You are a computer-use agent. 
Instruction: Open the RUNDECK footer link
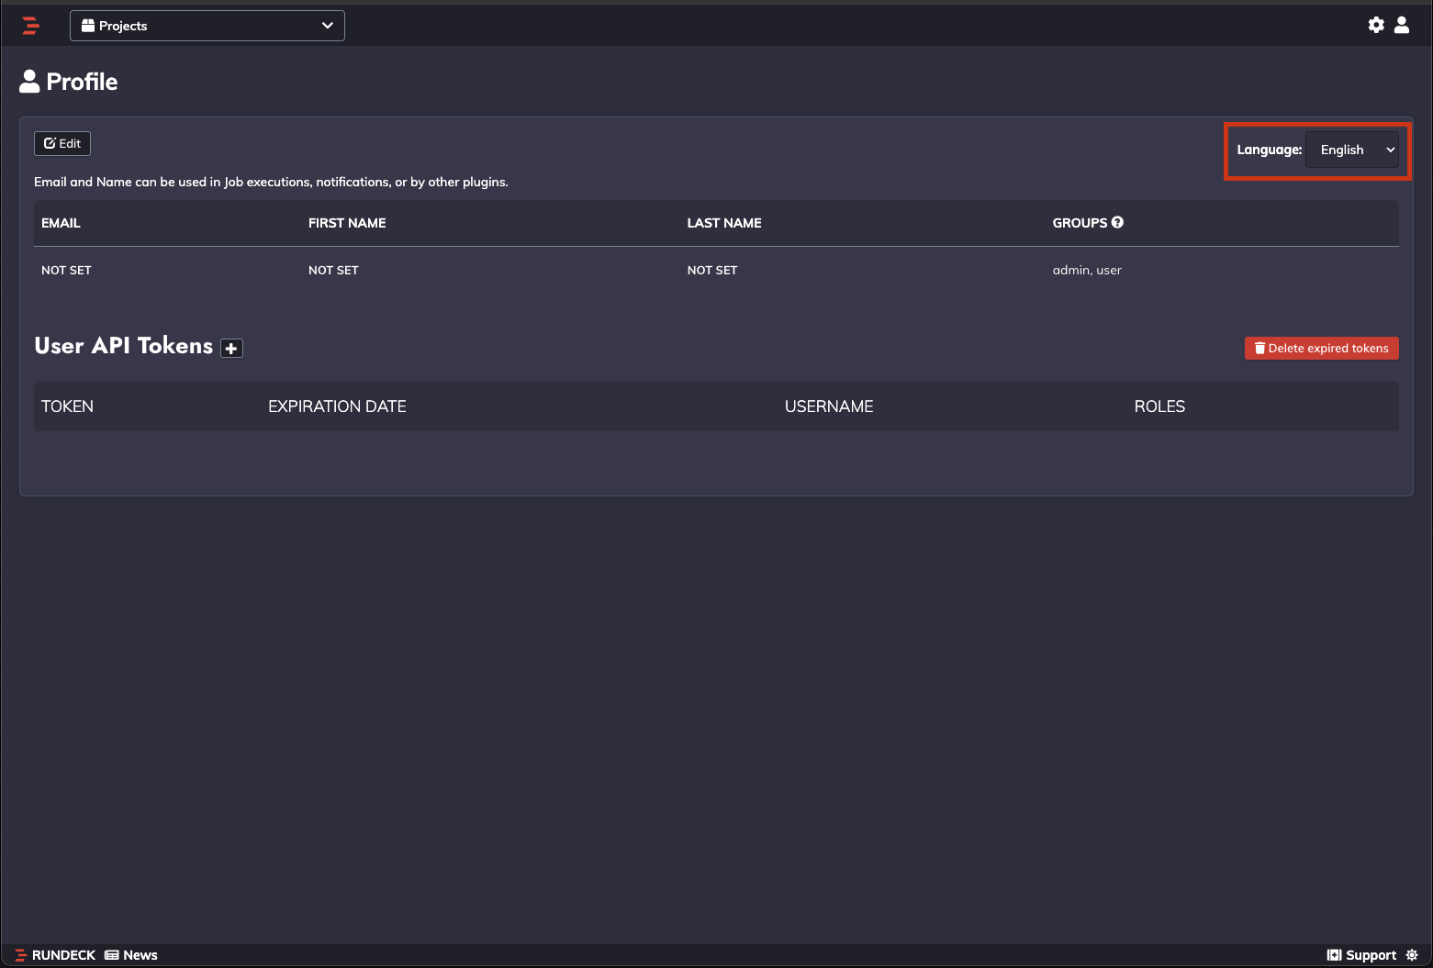(55, 955)
